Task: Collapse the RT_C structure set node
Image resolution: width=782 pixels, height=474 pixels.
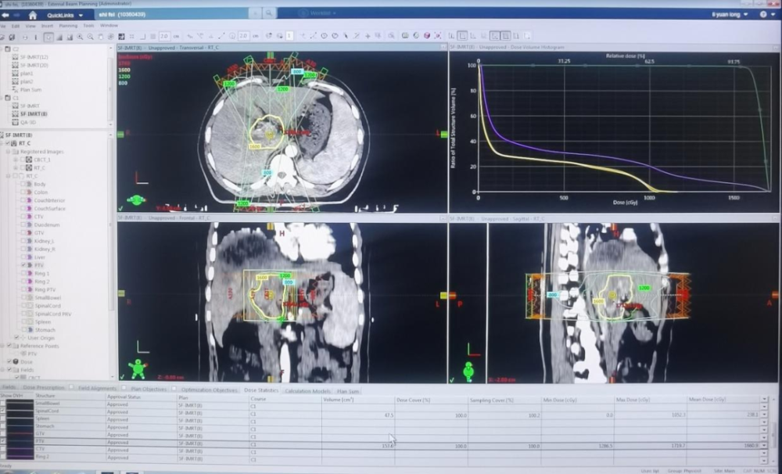Action: click(9, 176)
